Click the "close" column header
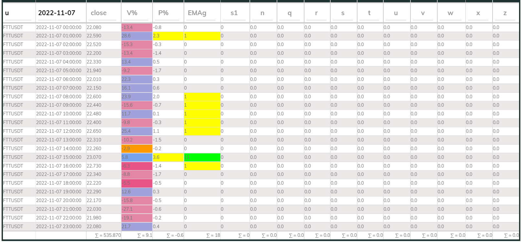The image size is (521, 242). coord(99,13)
